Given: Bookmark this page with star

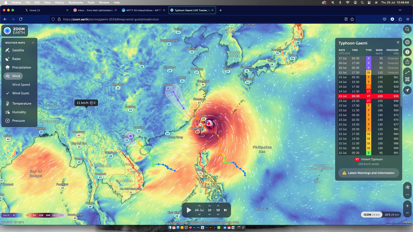Looking at the screenshot, I should [352, 19].
